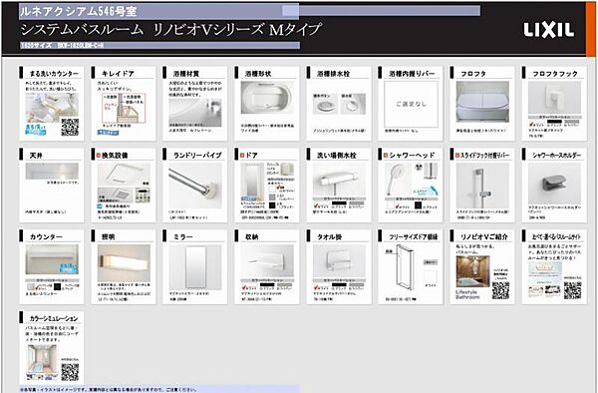Open the フロフタフック hook image

point(554,98)
